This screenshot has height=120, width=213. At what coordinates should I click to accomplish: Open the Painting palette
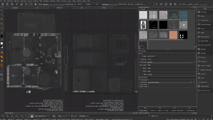point(204,53)
